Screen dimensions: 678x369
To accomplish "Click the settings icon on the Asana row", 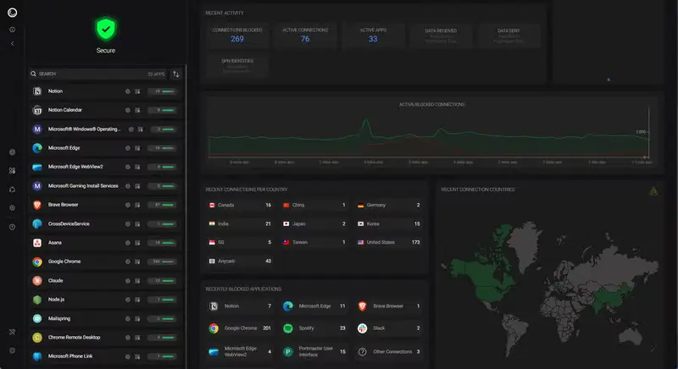I will [127, 243].
